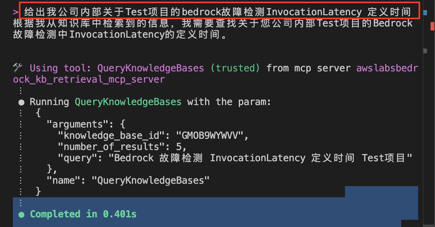Viewport: 435px width, 227px height.
Task: Click the knowledge base ID GMOB9WYWVV
Action: (209, 136)
